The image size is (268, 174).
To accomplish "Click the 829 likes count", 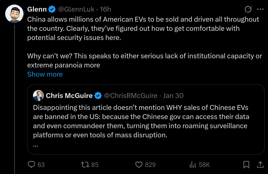I will pyautogui.click(x=150, y=165).
